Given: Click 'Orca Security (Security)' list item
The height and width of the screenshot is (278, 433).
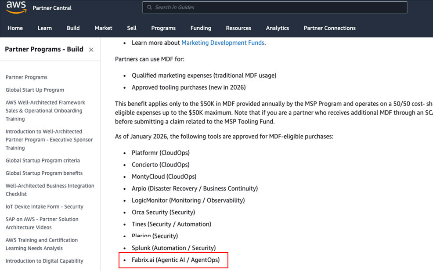Looking at the screenshot, I should [x=163, y=212].
